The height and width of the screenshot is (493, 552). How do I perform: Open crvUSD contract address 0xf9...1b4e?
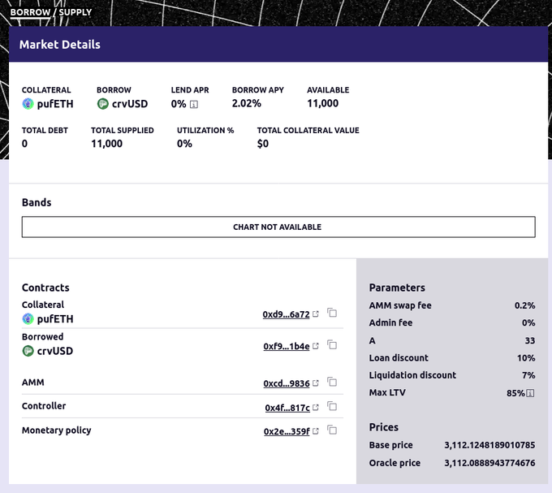(287, 346)
